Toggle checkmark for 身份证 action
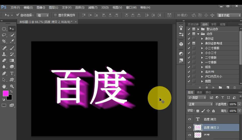This screenshot has height=140, width=242. point(189,39)
